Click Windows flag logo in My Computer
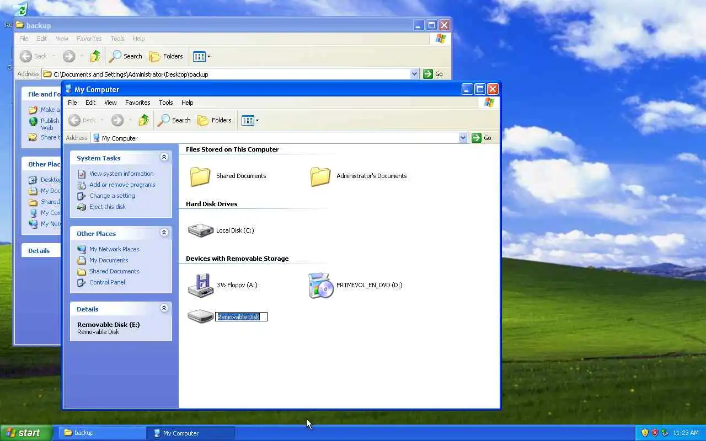The height and width of the screenshot is (441, 706). tap(489, 103)
